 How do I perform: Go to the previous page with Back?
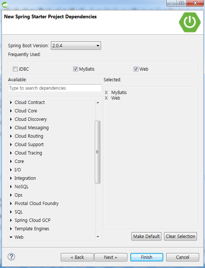pos(77,257)
